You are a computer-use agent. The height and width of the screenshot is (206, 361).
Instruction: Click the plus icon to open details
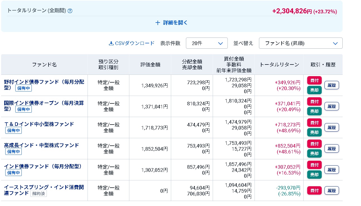click(158, 23)
